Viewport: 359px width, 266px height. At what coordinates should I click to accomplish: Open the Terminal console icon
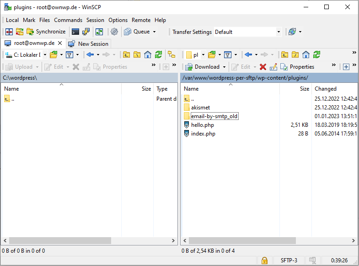pyautogui.click(x=75, y=32)
